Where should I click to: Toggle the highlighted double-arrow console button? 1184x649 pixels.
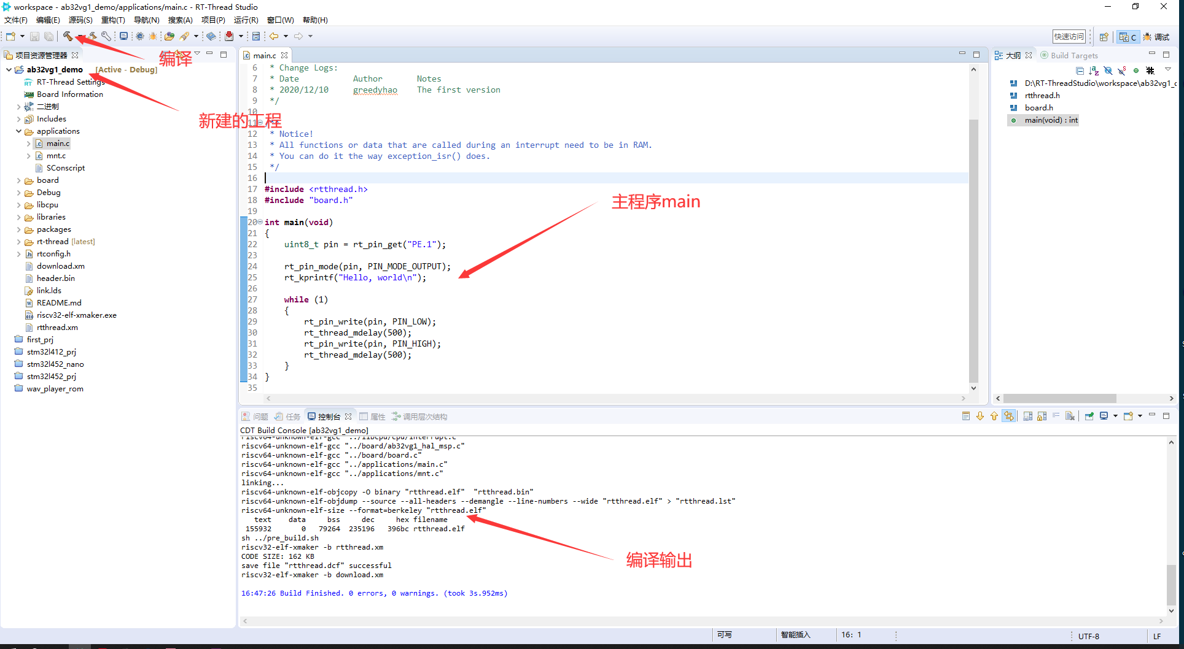pos(1009,416)
